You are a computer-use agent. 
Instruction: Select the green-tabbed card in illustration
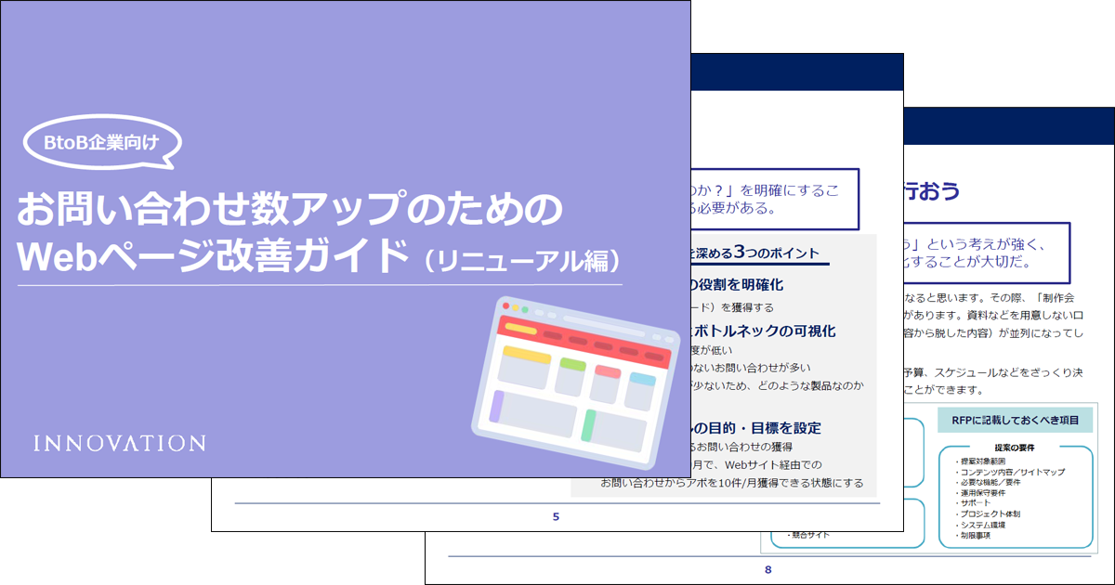[570, 377]
